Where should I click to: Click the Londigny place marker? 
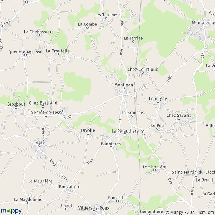(x=158, y=102)
